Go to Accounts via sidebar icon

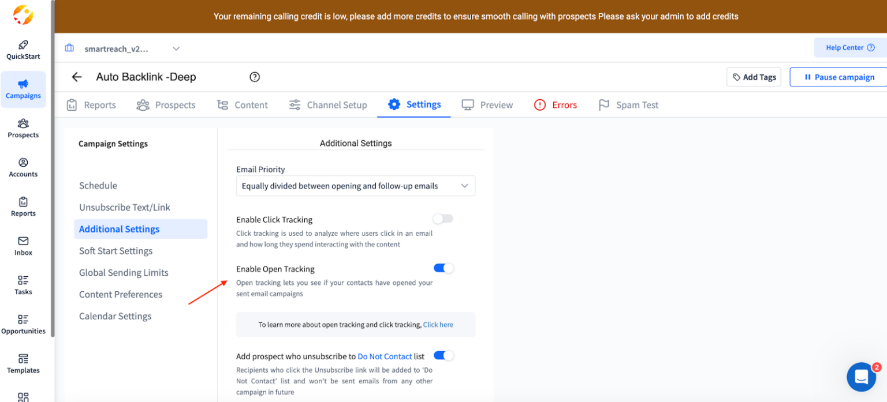tap(23, 168)
